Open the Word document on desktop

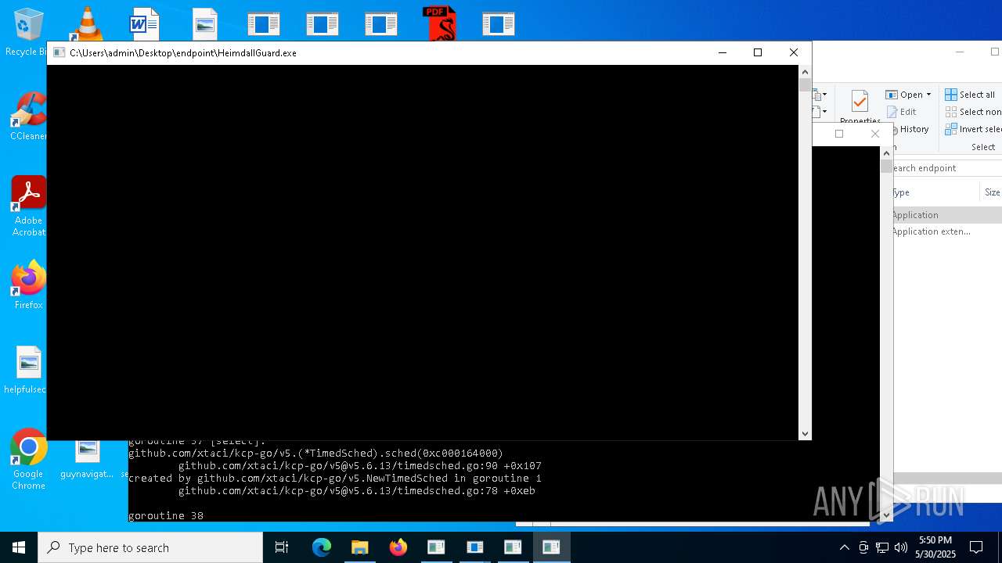pyautogui.click(x=145, y=23)
